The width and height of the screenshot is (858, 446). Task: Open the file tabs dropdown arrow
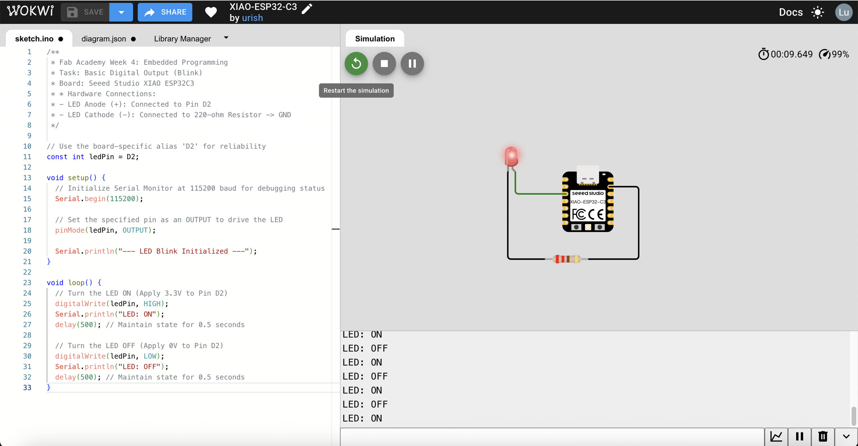coord(226,38)
